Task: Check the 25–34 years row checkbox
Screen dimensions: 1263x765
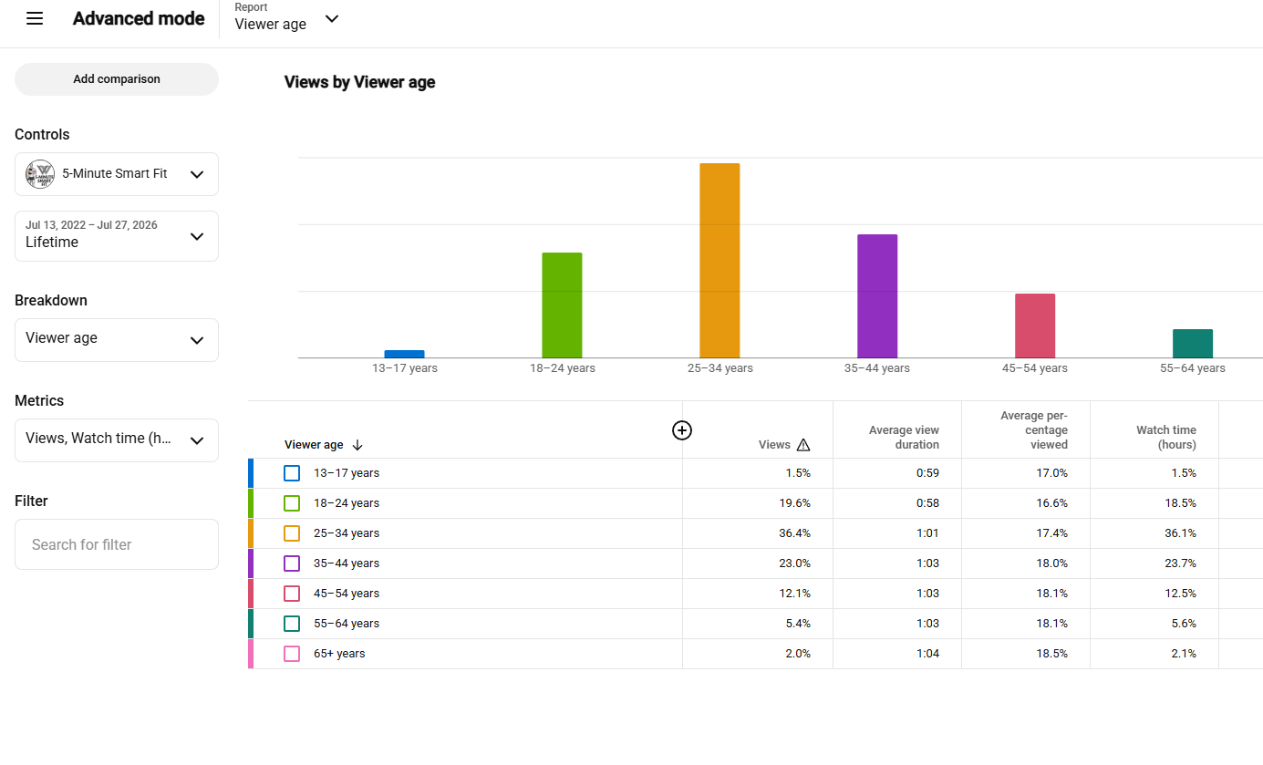Action: click(x=292, y=533)
